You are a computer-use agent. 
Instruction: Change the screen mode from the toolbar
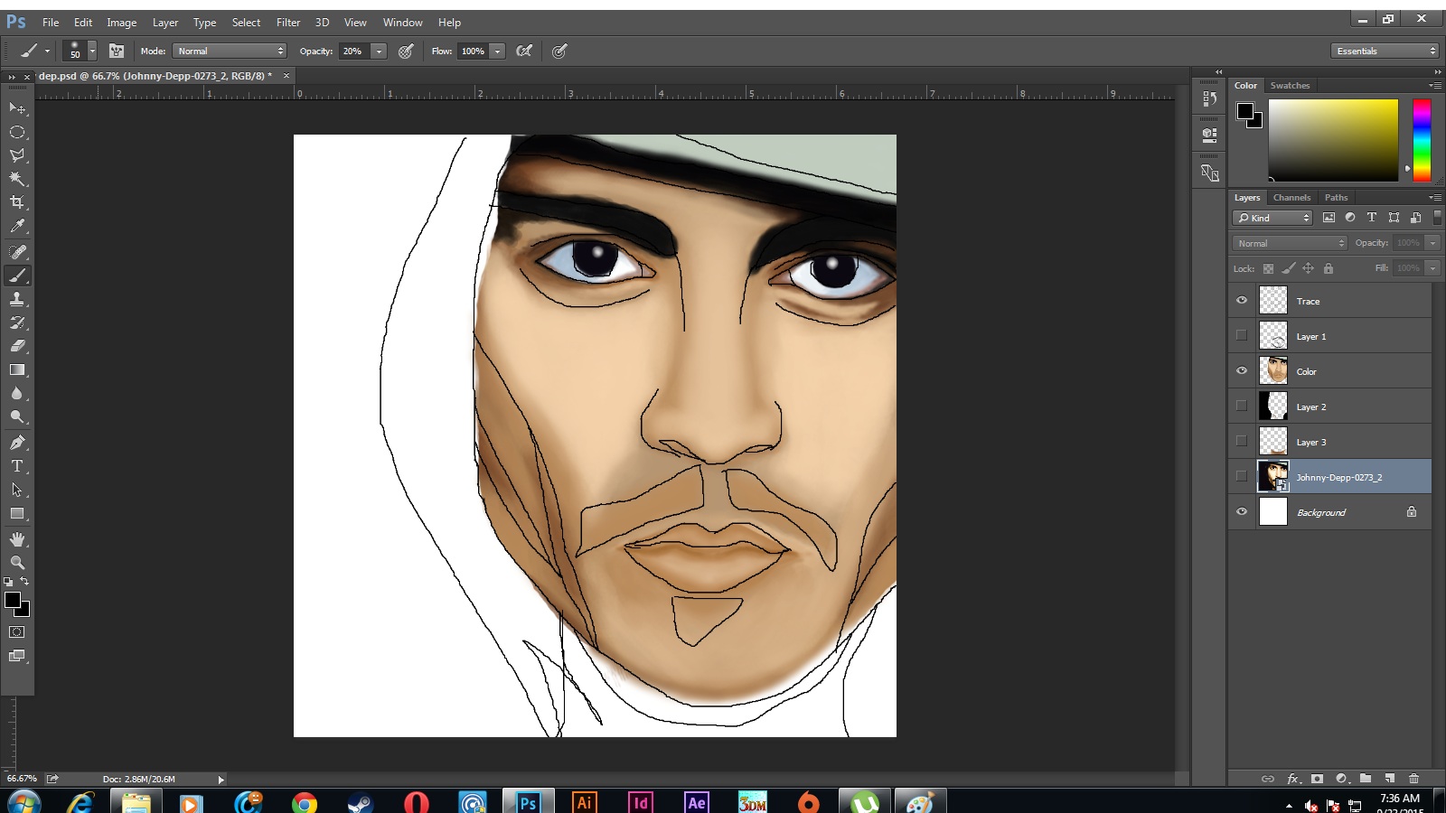17,656
